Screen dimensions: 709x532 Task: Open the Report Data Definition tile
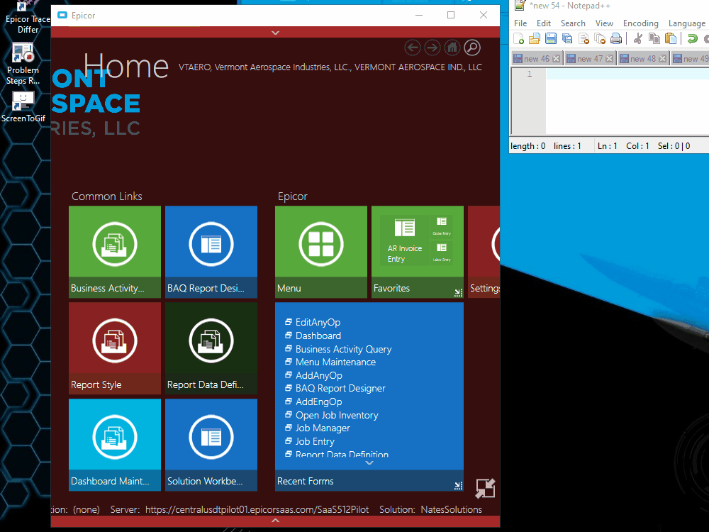pyautogui.click(x=211, y=348)
